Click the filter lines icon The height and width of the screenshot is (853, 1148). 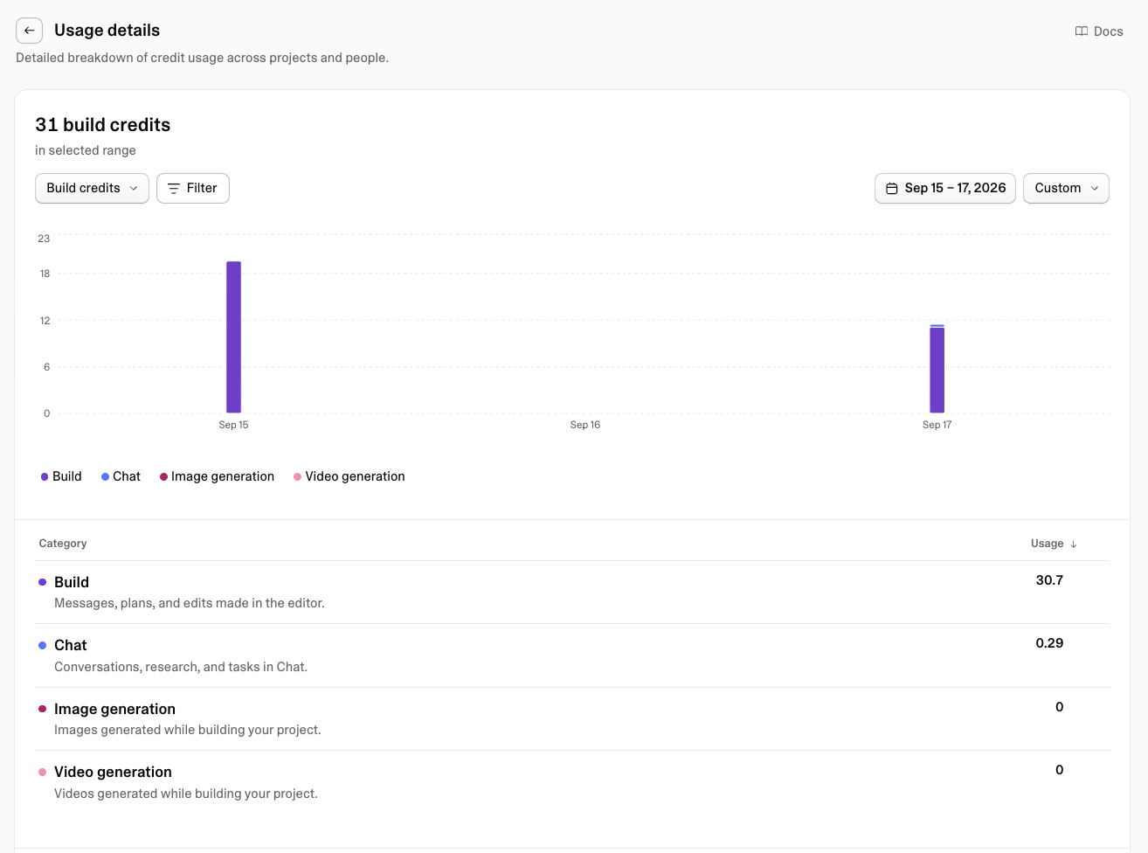point(174,188)
